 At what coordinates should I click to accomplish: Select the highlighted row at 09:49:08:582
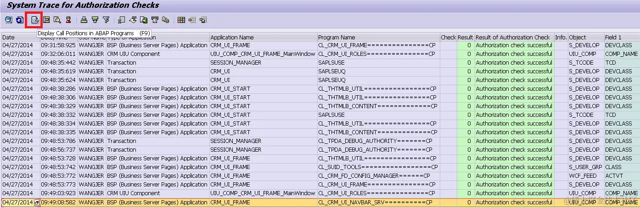pyautogui.click(x=320, y=203)
